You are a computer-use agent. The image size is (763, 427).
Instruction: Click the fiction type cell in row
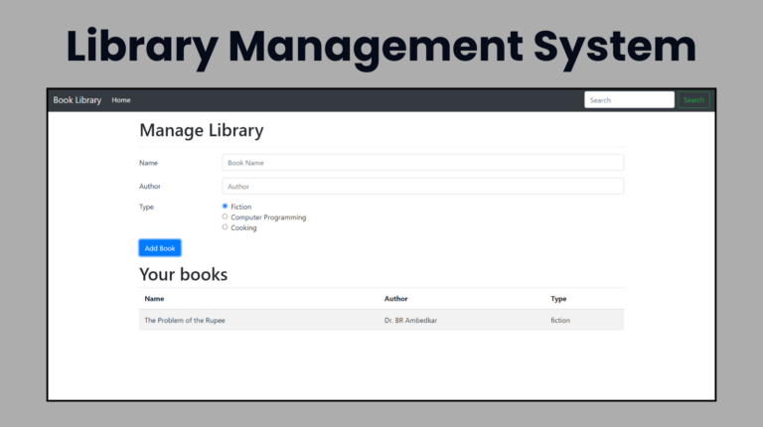coord(560,320)
